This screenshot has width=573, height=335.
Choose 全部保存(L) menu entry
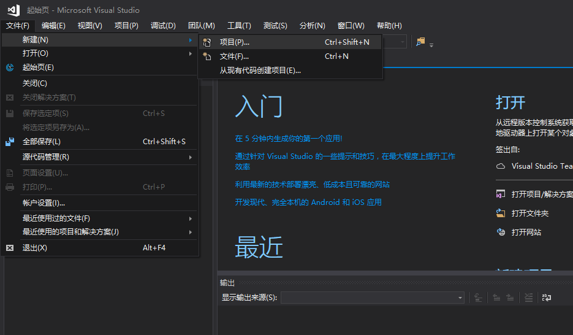pos(100,142)
